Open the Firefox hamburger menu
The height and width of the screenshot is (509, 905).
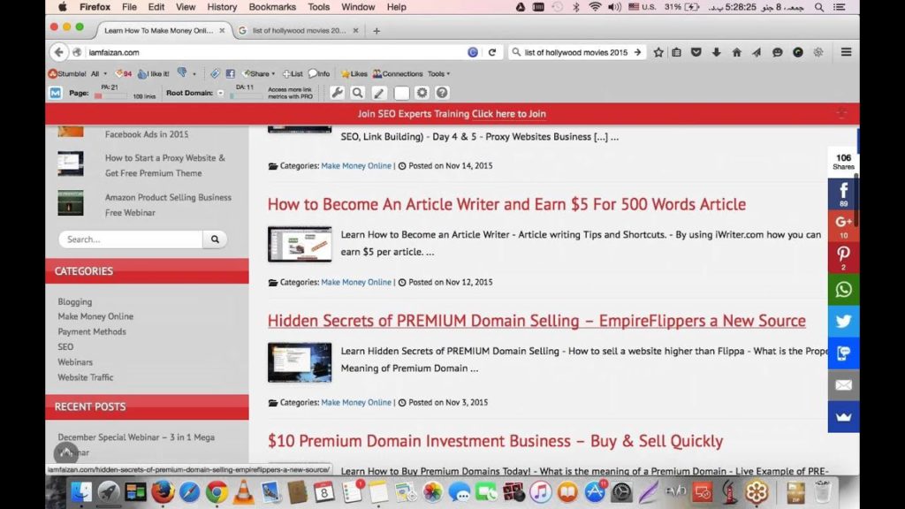click(846, 52)
